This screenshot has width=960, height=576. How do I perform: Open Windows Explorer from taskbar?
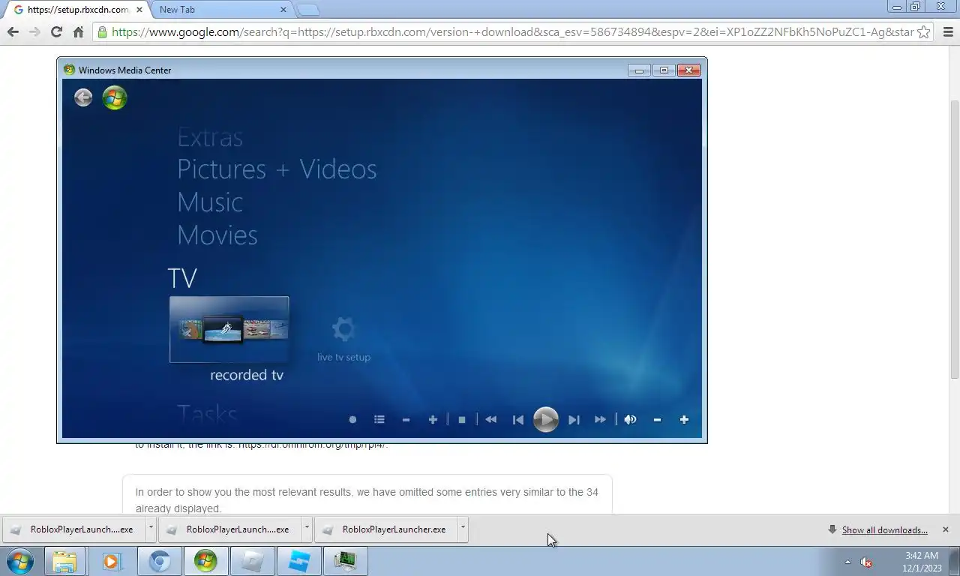64,561
